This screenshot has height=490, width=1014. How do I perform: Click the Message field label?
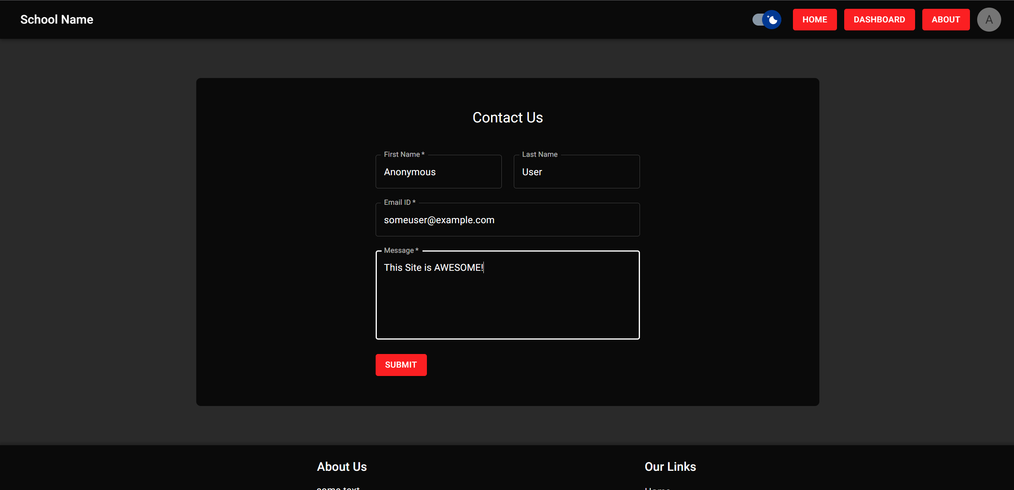(x=399, y=250)
